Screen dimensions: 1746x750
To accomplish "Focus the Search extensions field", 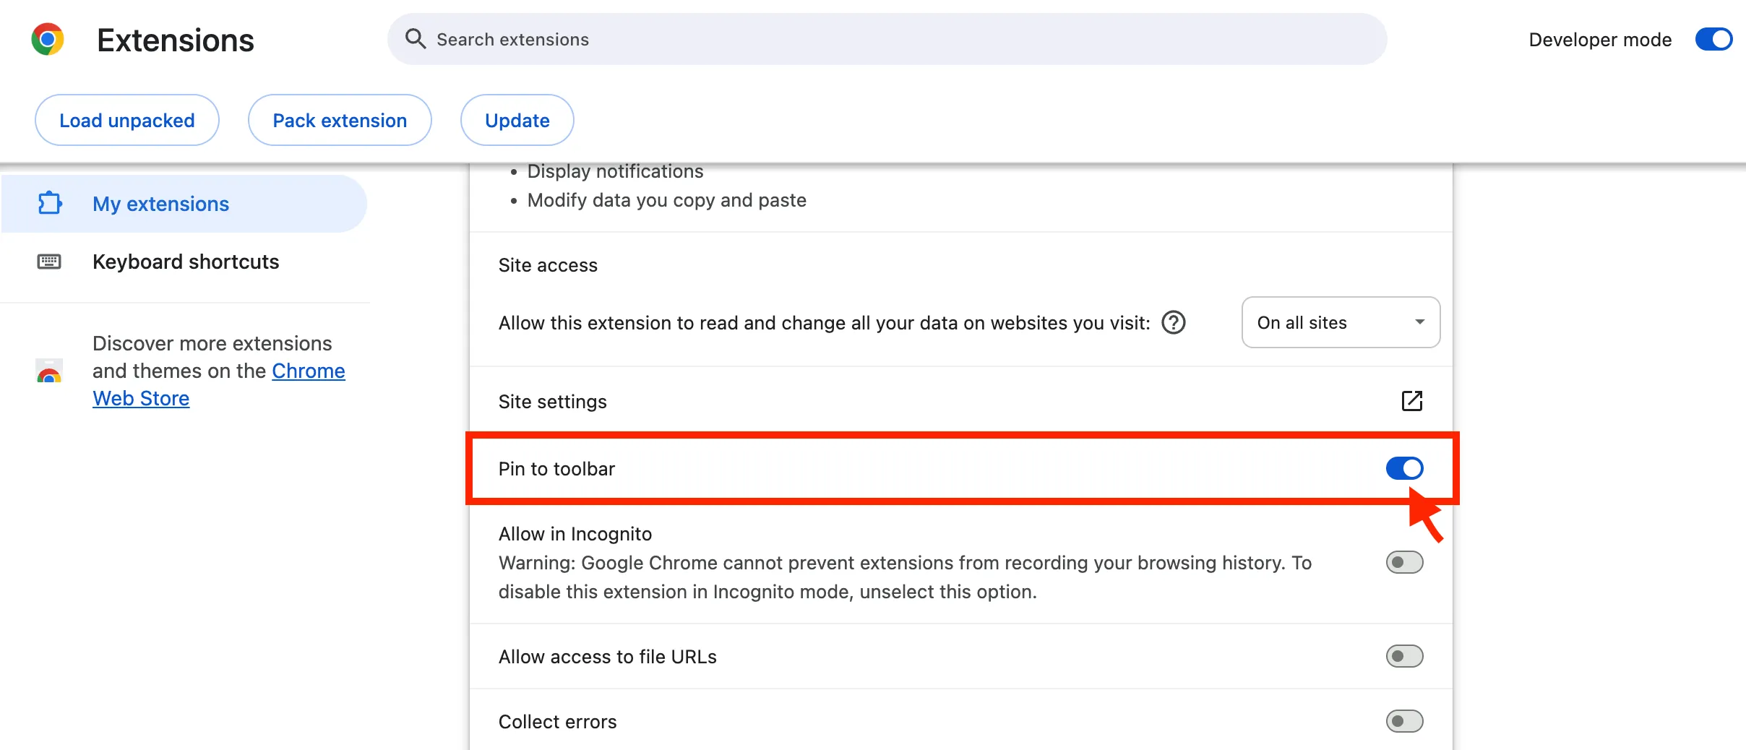I will tap(887, 39).
